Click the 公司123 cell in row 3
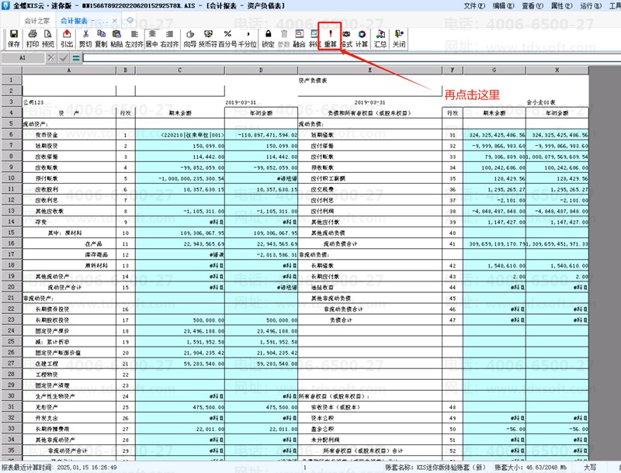Viewport: 621px width, 473px height. point(33,102)
